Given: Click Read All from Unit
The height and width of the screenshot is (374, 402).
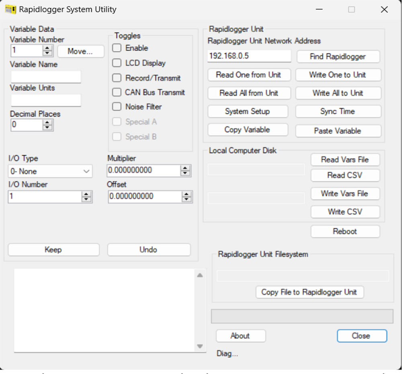Looking at the screenshot, I should coord(249,93).
